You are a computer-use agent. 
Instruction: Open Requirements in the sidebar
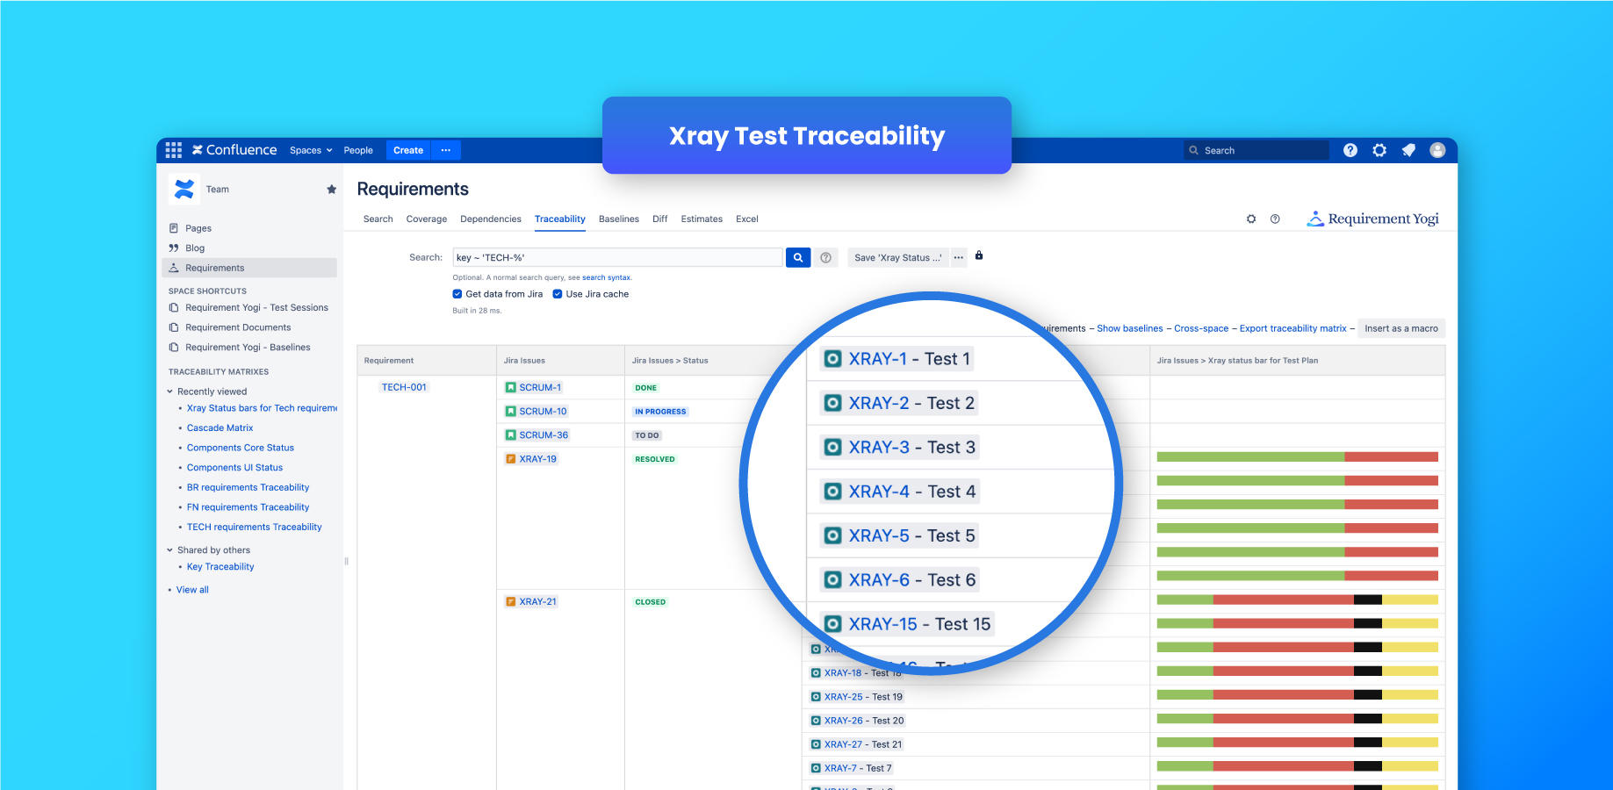tap(249, 268)
